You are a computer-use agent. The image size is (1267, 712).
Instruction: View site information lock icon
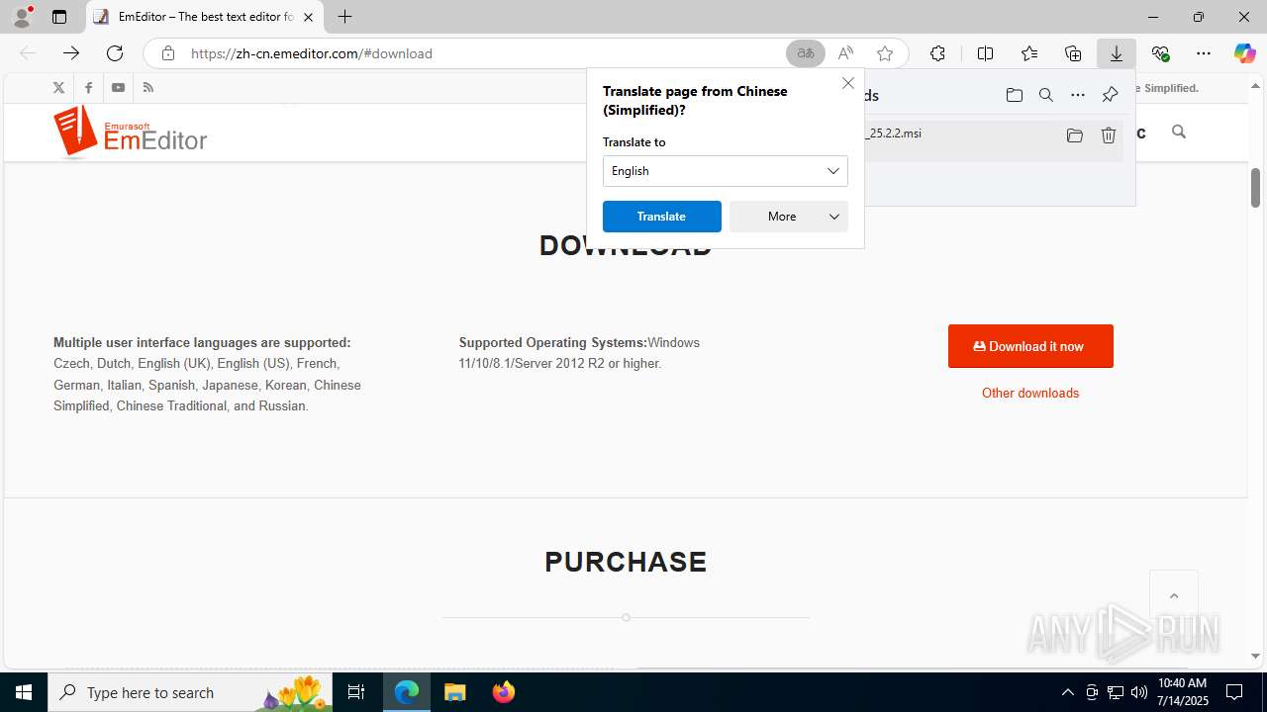tap(168, 53)
